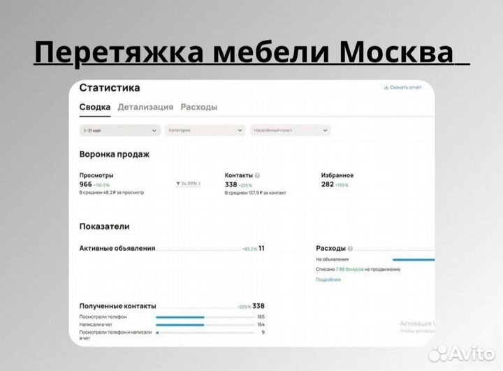The height and width of the screenshot is (371, 503).
Task: Click the 7,86 бонусов link
Action: pyautogui.click(x=350, y=269)
